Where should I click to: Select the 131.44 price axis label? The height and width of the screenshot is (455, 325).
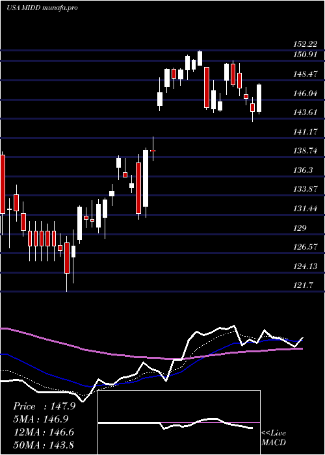click(x=305, y=209)
